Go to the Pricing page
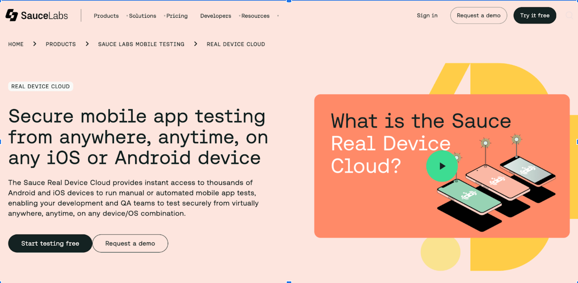Image resolution: width=578 pixels, height=283 pixels. tap(177, 16)
